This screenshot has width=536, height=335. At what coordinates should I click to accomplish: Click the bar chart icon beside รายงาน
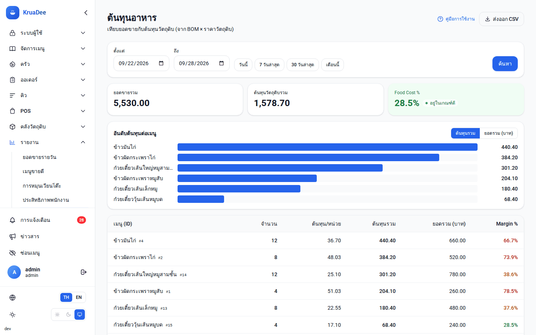click(x=13, y=142)
